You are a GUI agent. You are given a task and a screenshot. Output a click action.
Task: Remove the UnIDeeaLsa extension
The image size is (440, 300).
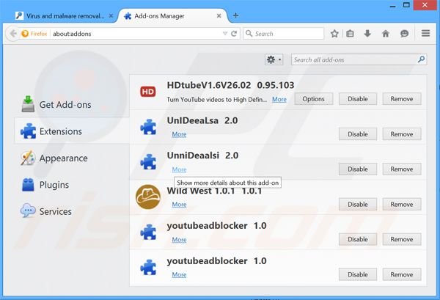point(402,134)
